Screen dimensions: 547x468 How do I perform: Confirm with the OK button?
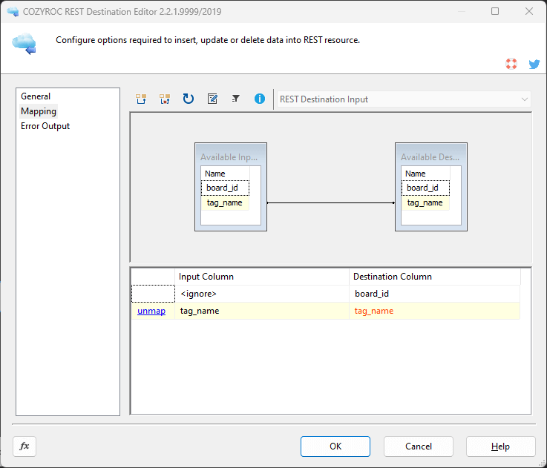335,446
